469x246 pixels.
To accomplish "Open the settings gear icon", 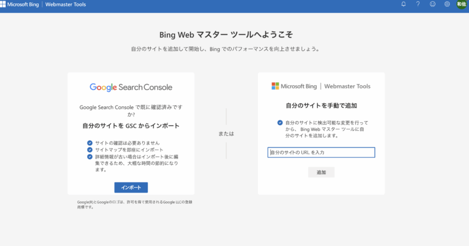I will tap(447, 4).
